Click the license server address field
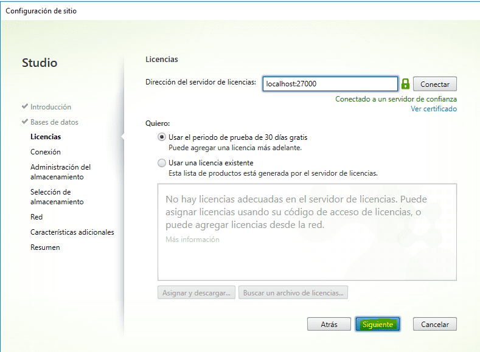 point(330,84)
